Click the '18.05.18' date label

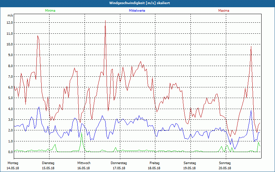coord(154,168)
